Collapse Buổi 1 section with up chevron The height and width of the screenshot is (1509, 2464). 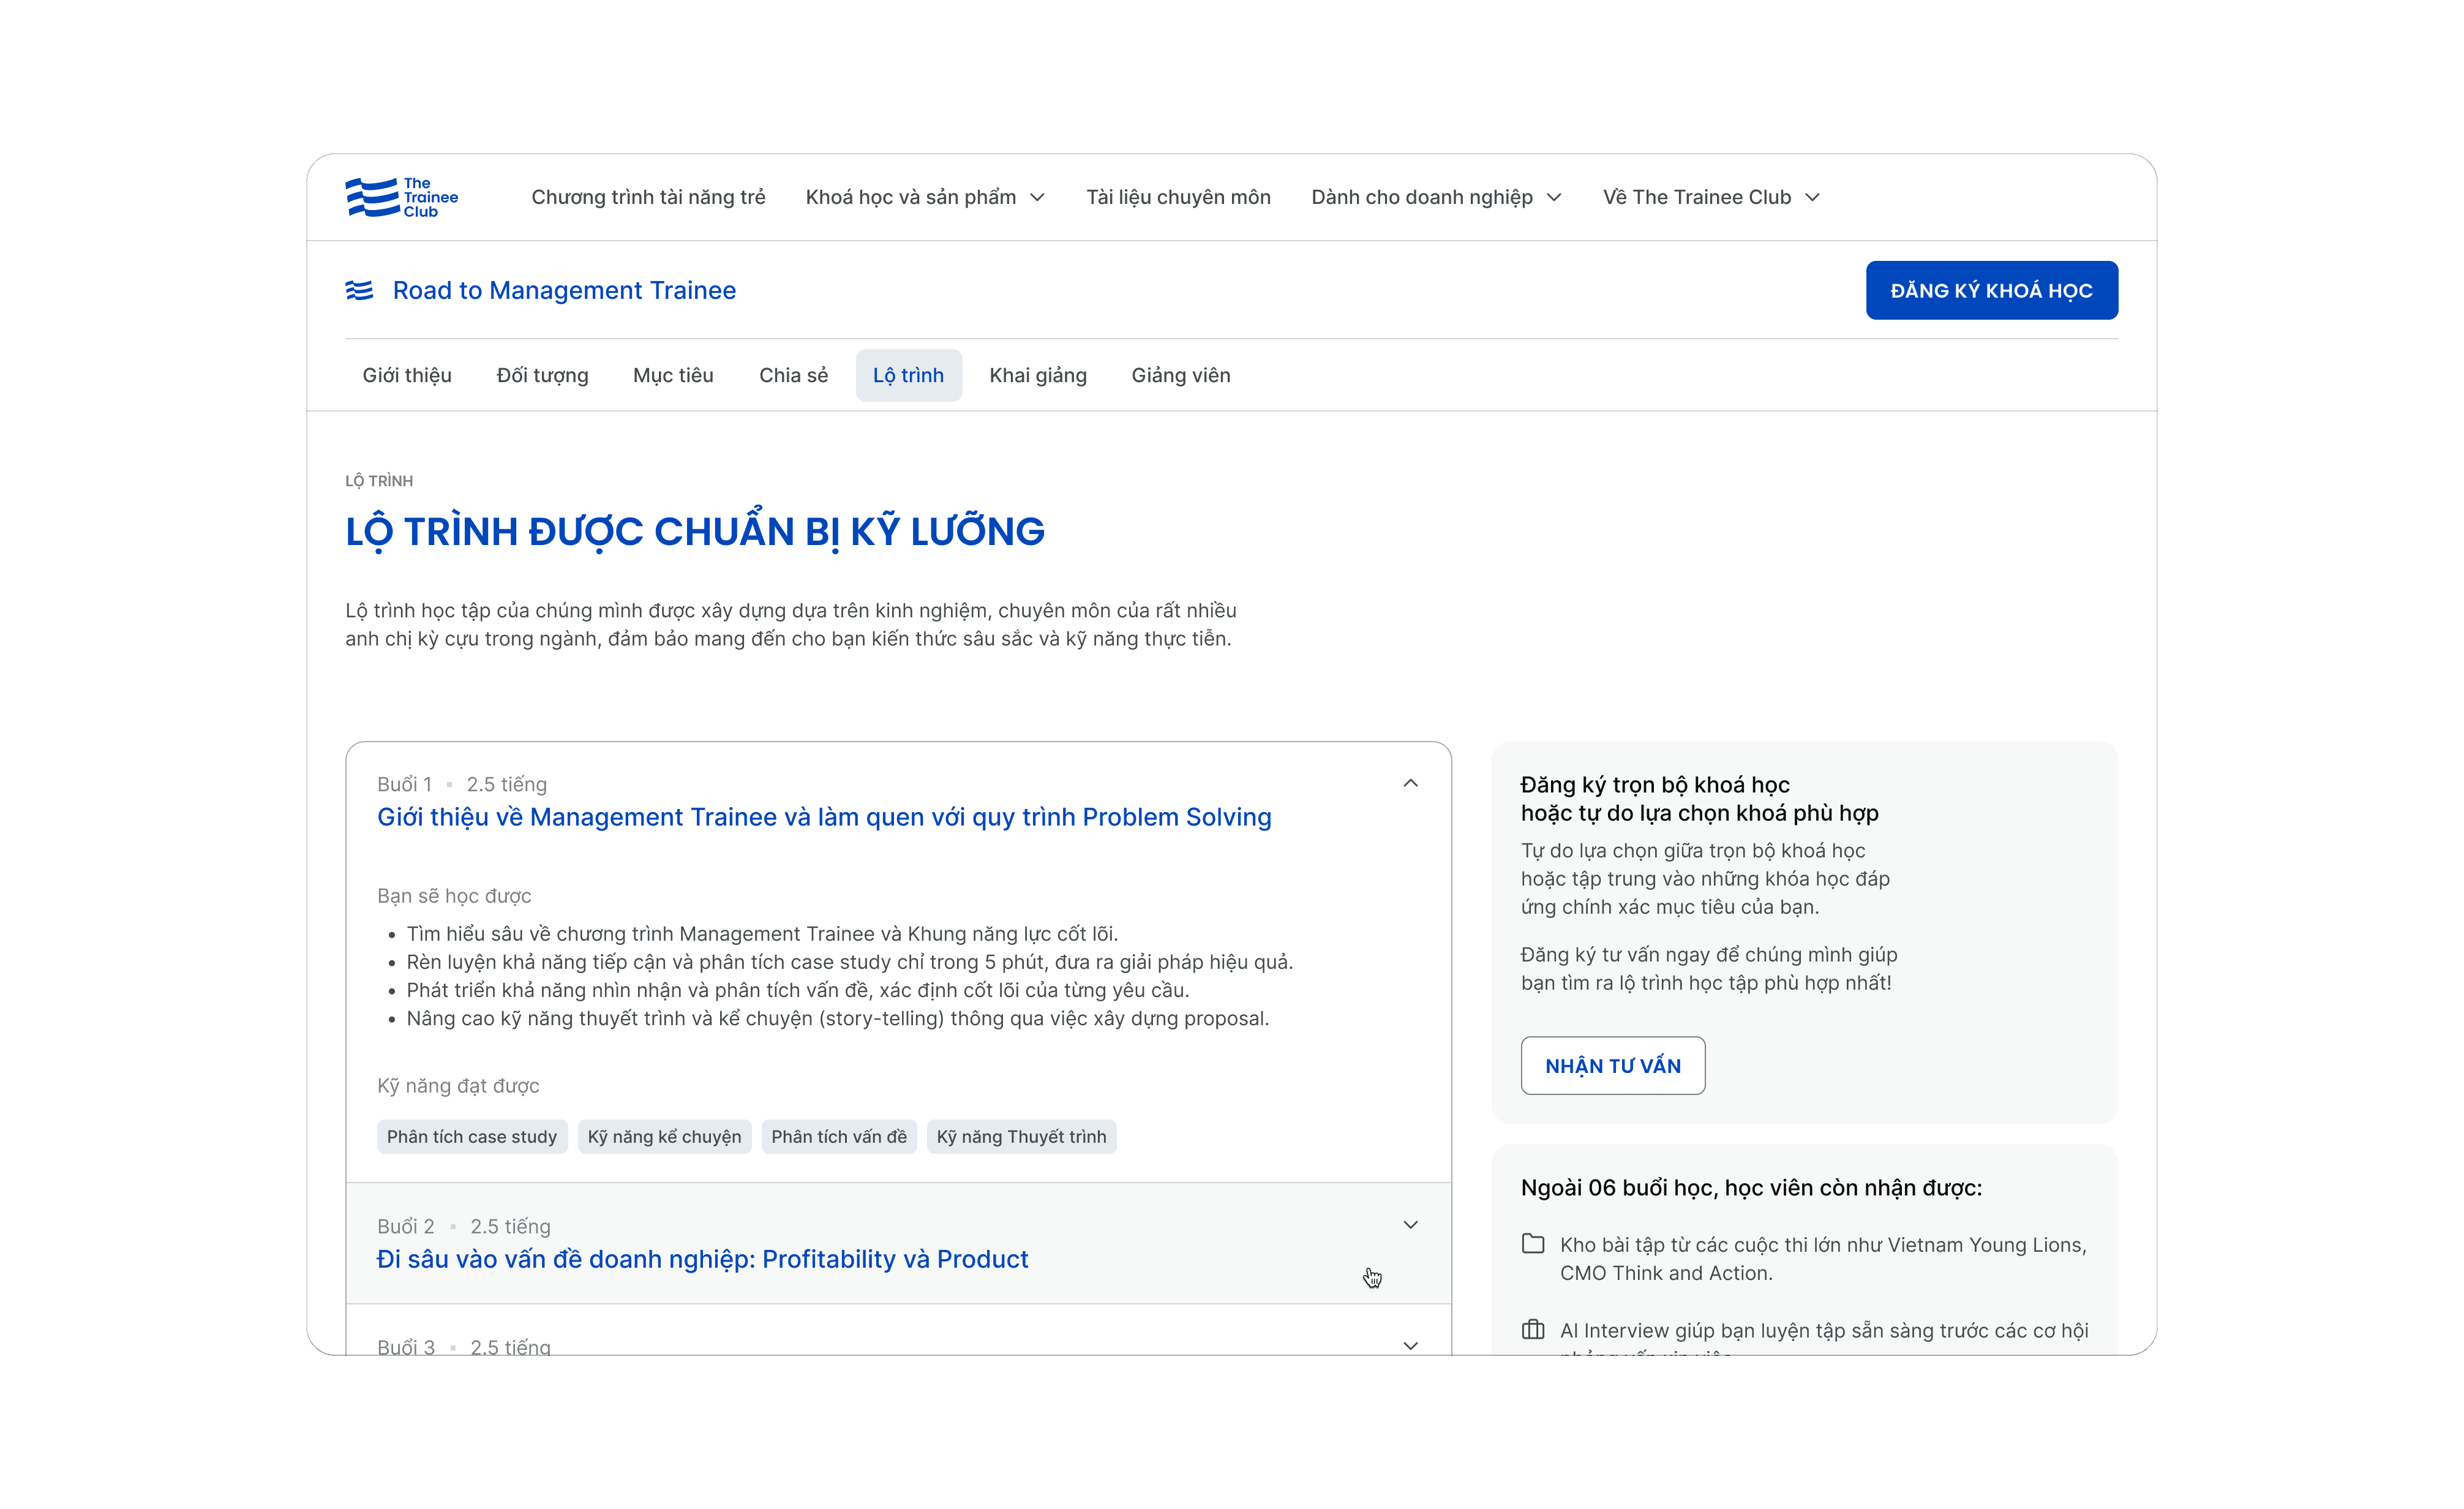pyautogui.click(x=1410, y=783)
